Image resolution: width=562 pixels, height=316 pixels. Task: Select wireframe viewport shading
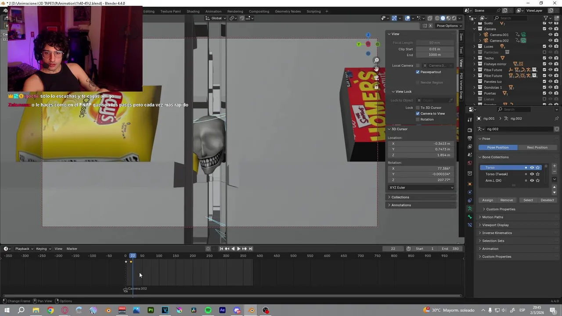click(x=437, y=18)
